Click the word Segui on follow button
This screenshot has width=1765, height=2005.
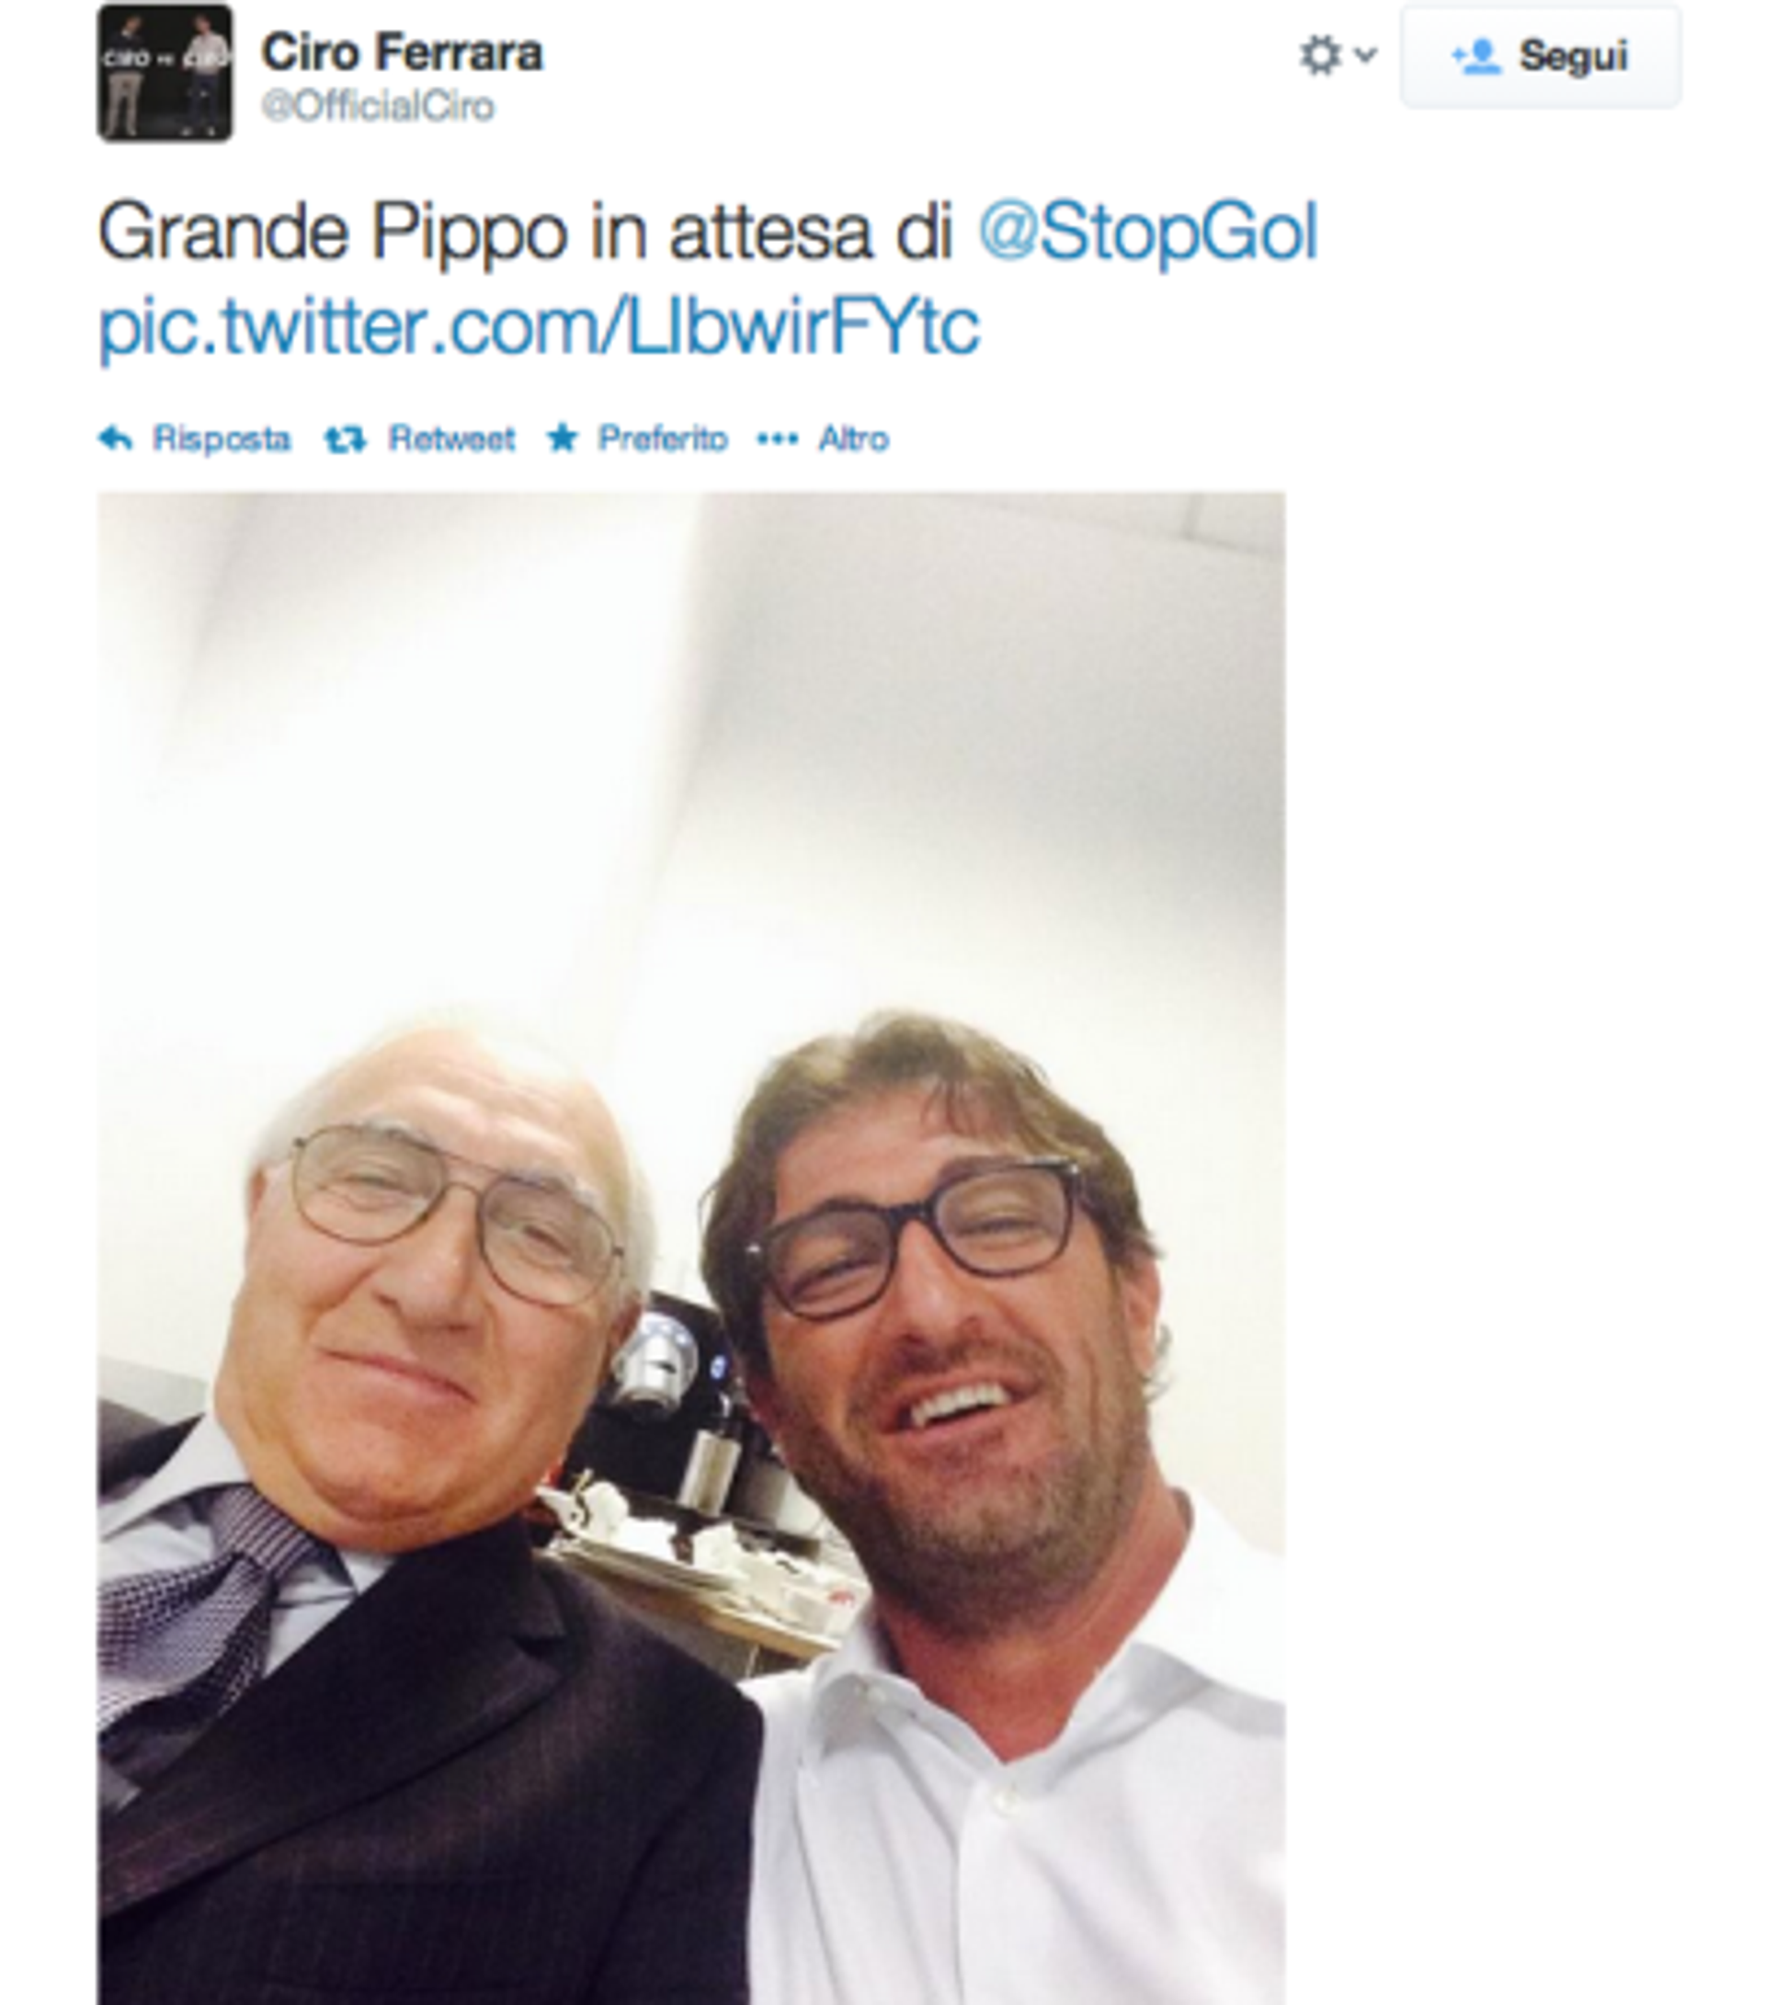(1574, 56)
